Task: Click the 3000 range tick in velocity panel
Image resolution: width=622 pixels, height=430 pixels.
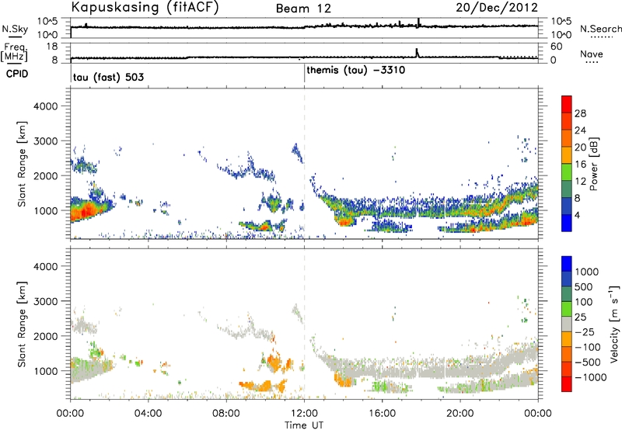Action: 45,301
